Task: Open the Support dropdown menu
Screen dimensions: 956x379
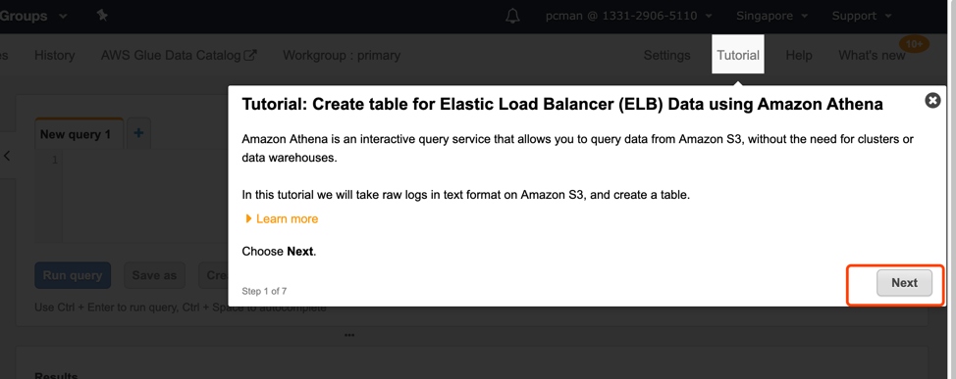Action: [x=859, y=16]
